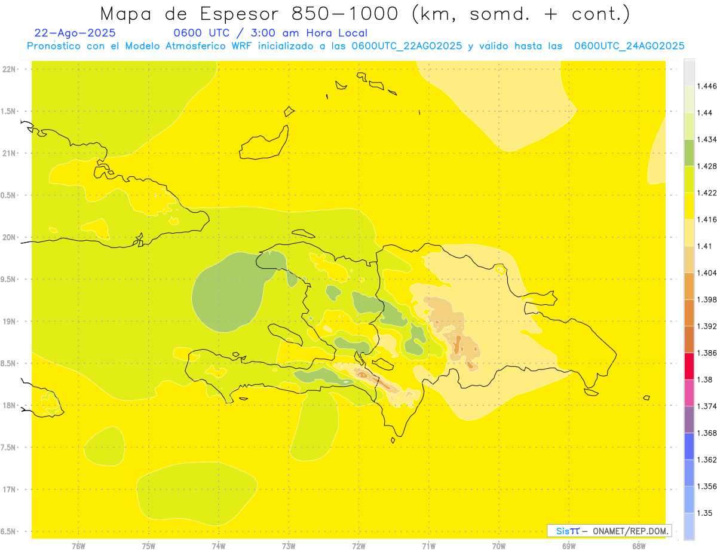717x554 pixels.
Task: Click the '74W' longitude label
Action: pyautogui.click(x=219, y=546)
